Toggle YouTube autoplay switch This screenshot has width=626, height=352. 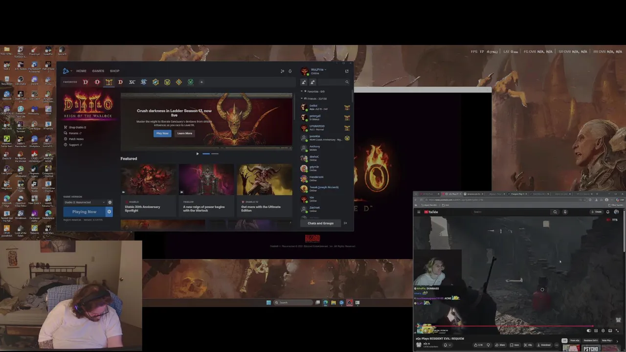(x=589, y=330)
